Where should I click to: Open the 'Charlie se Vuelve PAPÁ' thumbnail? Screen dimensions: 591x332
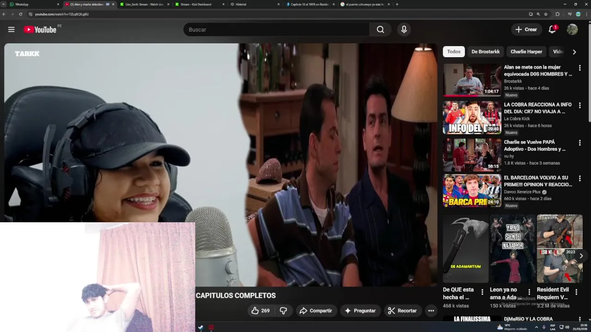pyautogui.click(x=472, y=155)
